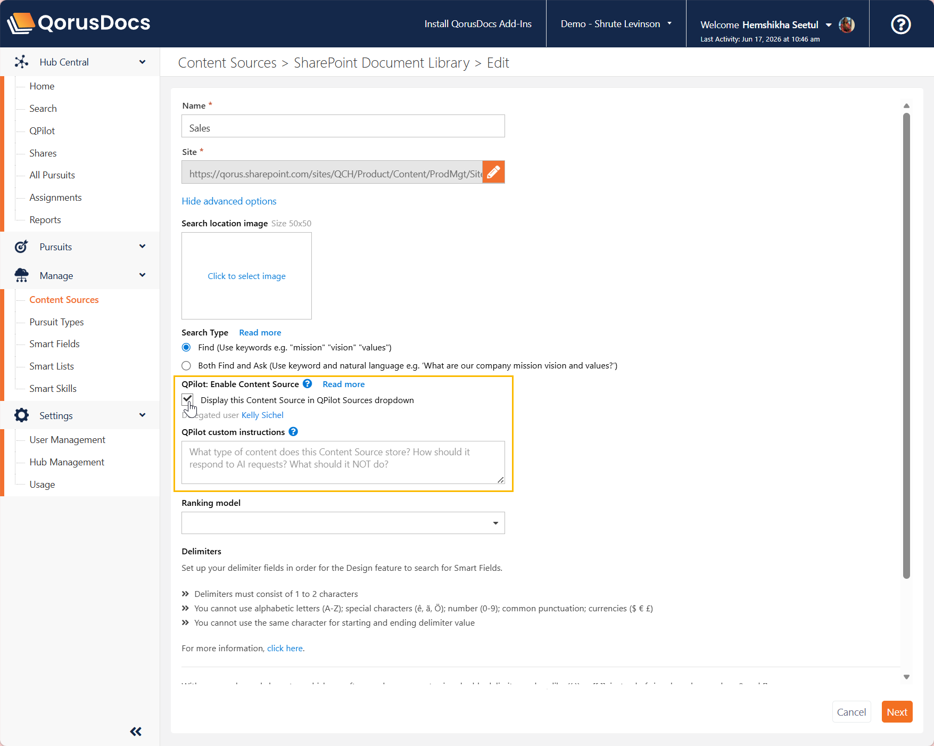Viewport: 934px width, 746px height.
Task: Click the Name input field
Action: coord(343,126)
